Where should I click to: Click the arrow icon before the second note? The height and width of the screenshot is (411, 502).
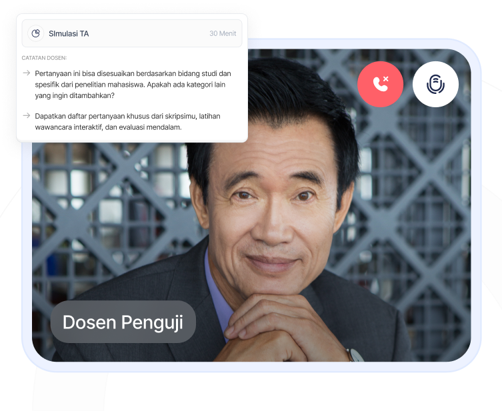pos(27,115)
